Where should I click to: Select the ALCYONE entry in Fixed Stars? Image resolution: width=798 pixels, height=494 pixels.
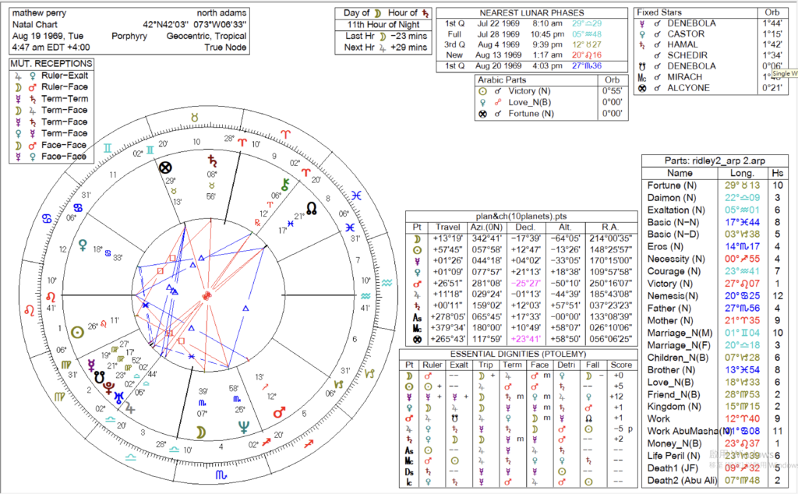click(x=689, y=88)
